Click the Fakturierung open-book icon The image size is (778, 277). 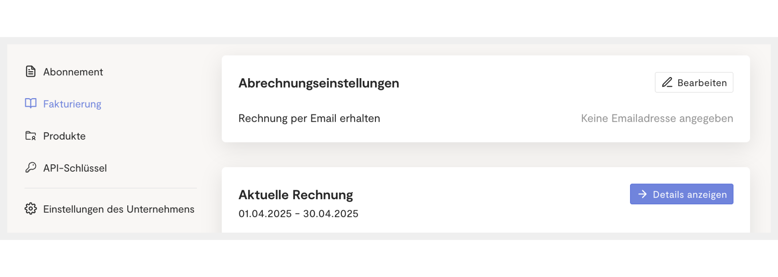coord(31,104)
